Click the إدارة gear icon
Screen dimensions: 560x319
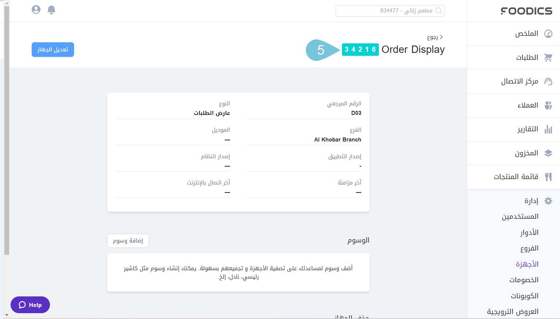coord(548,201)
